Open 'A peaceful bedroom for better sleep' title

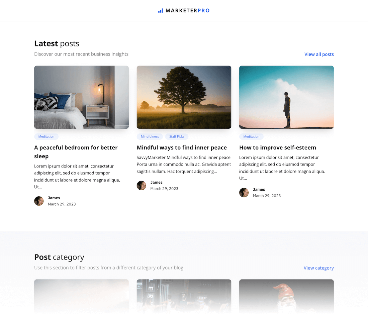click(76, 152)
